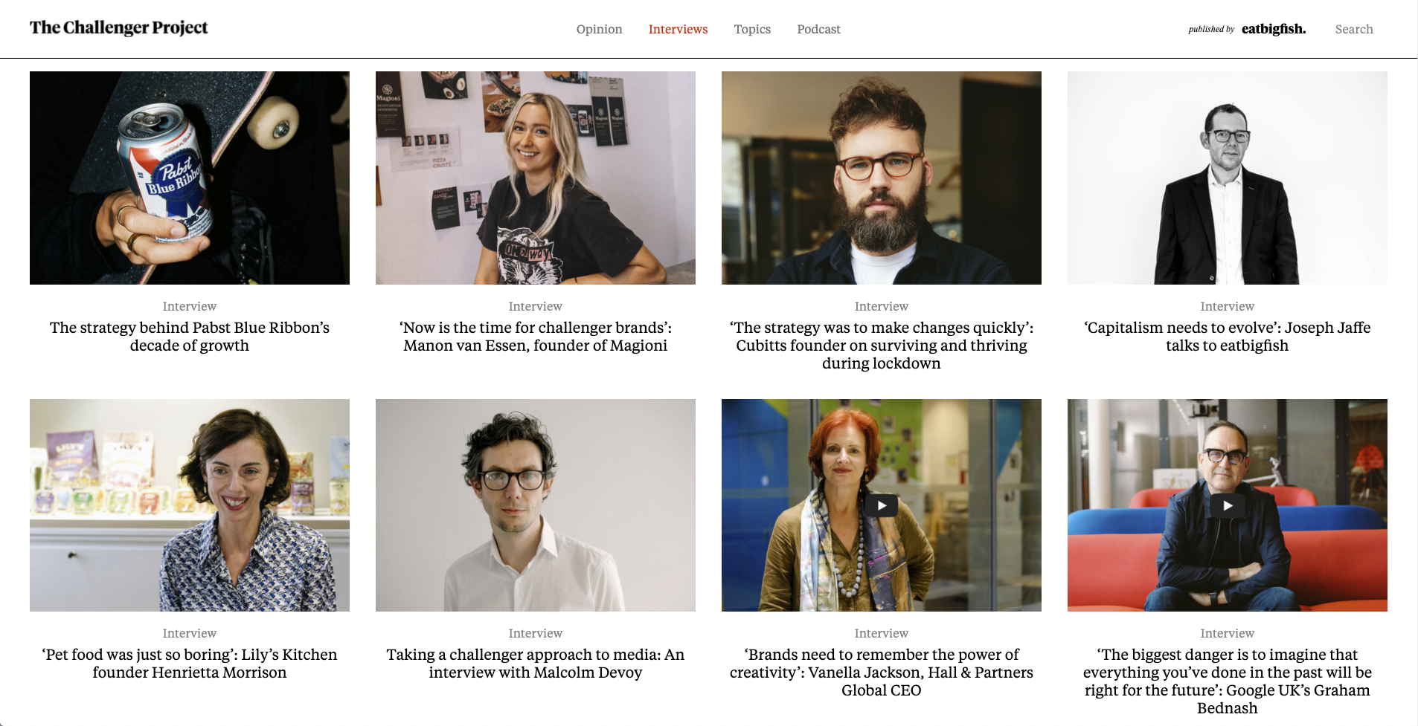
Task: Open the Opinion section
Action: pos(599,29)
